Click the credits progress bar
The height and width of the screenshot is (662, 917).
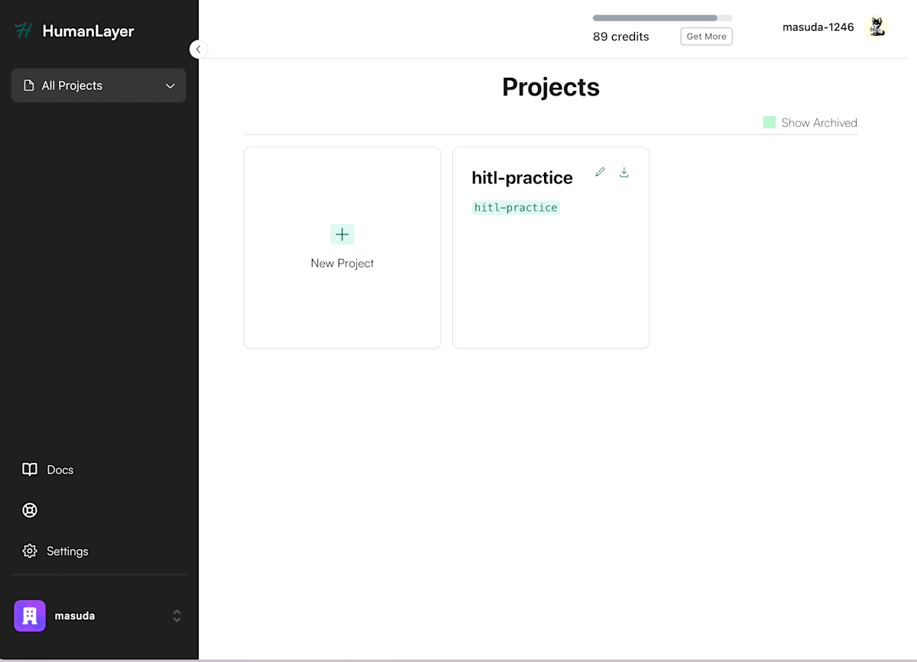(663, 18)
